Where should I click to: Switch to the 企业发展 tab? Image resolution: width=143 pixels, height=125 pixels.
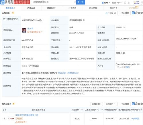click(93, 8)
